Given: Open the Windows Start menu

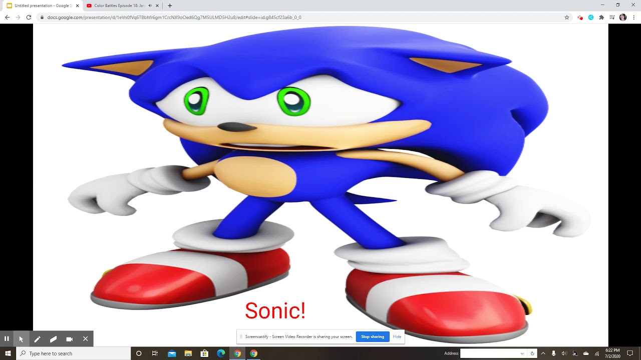Looking at the screenshot, I should (8, 353).
